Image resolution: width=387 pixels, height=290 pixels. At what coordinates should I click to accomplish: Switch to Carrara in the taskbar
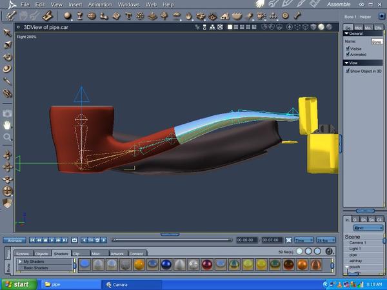point(132,285)
